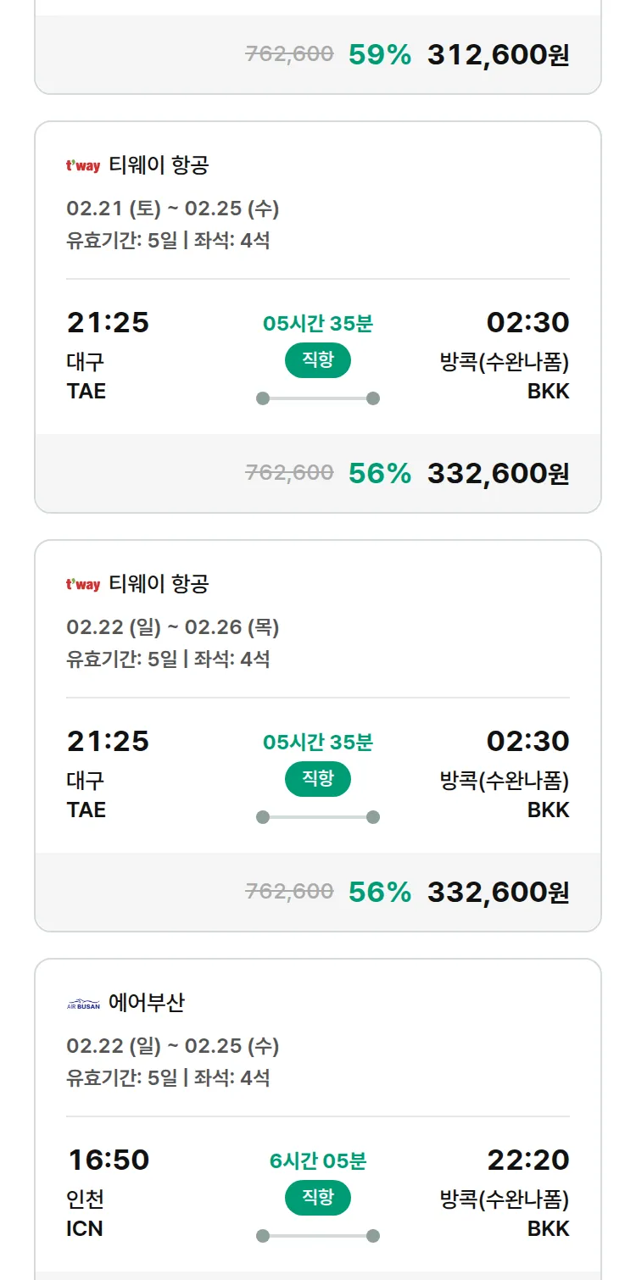636x1280 pixels.
Task: Tap 직항 badge in the 02.21 t'way card
Action: pyautogui.click(x=318, y=360)
